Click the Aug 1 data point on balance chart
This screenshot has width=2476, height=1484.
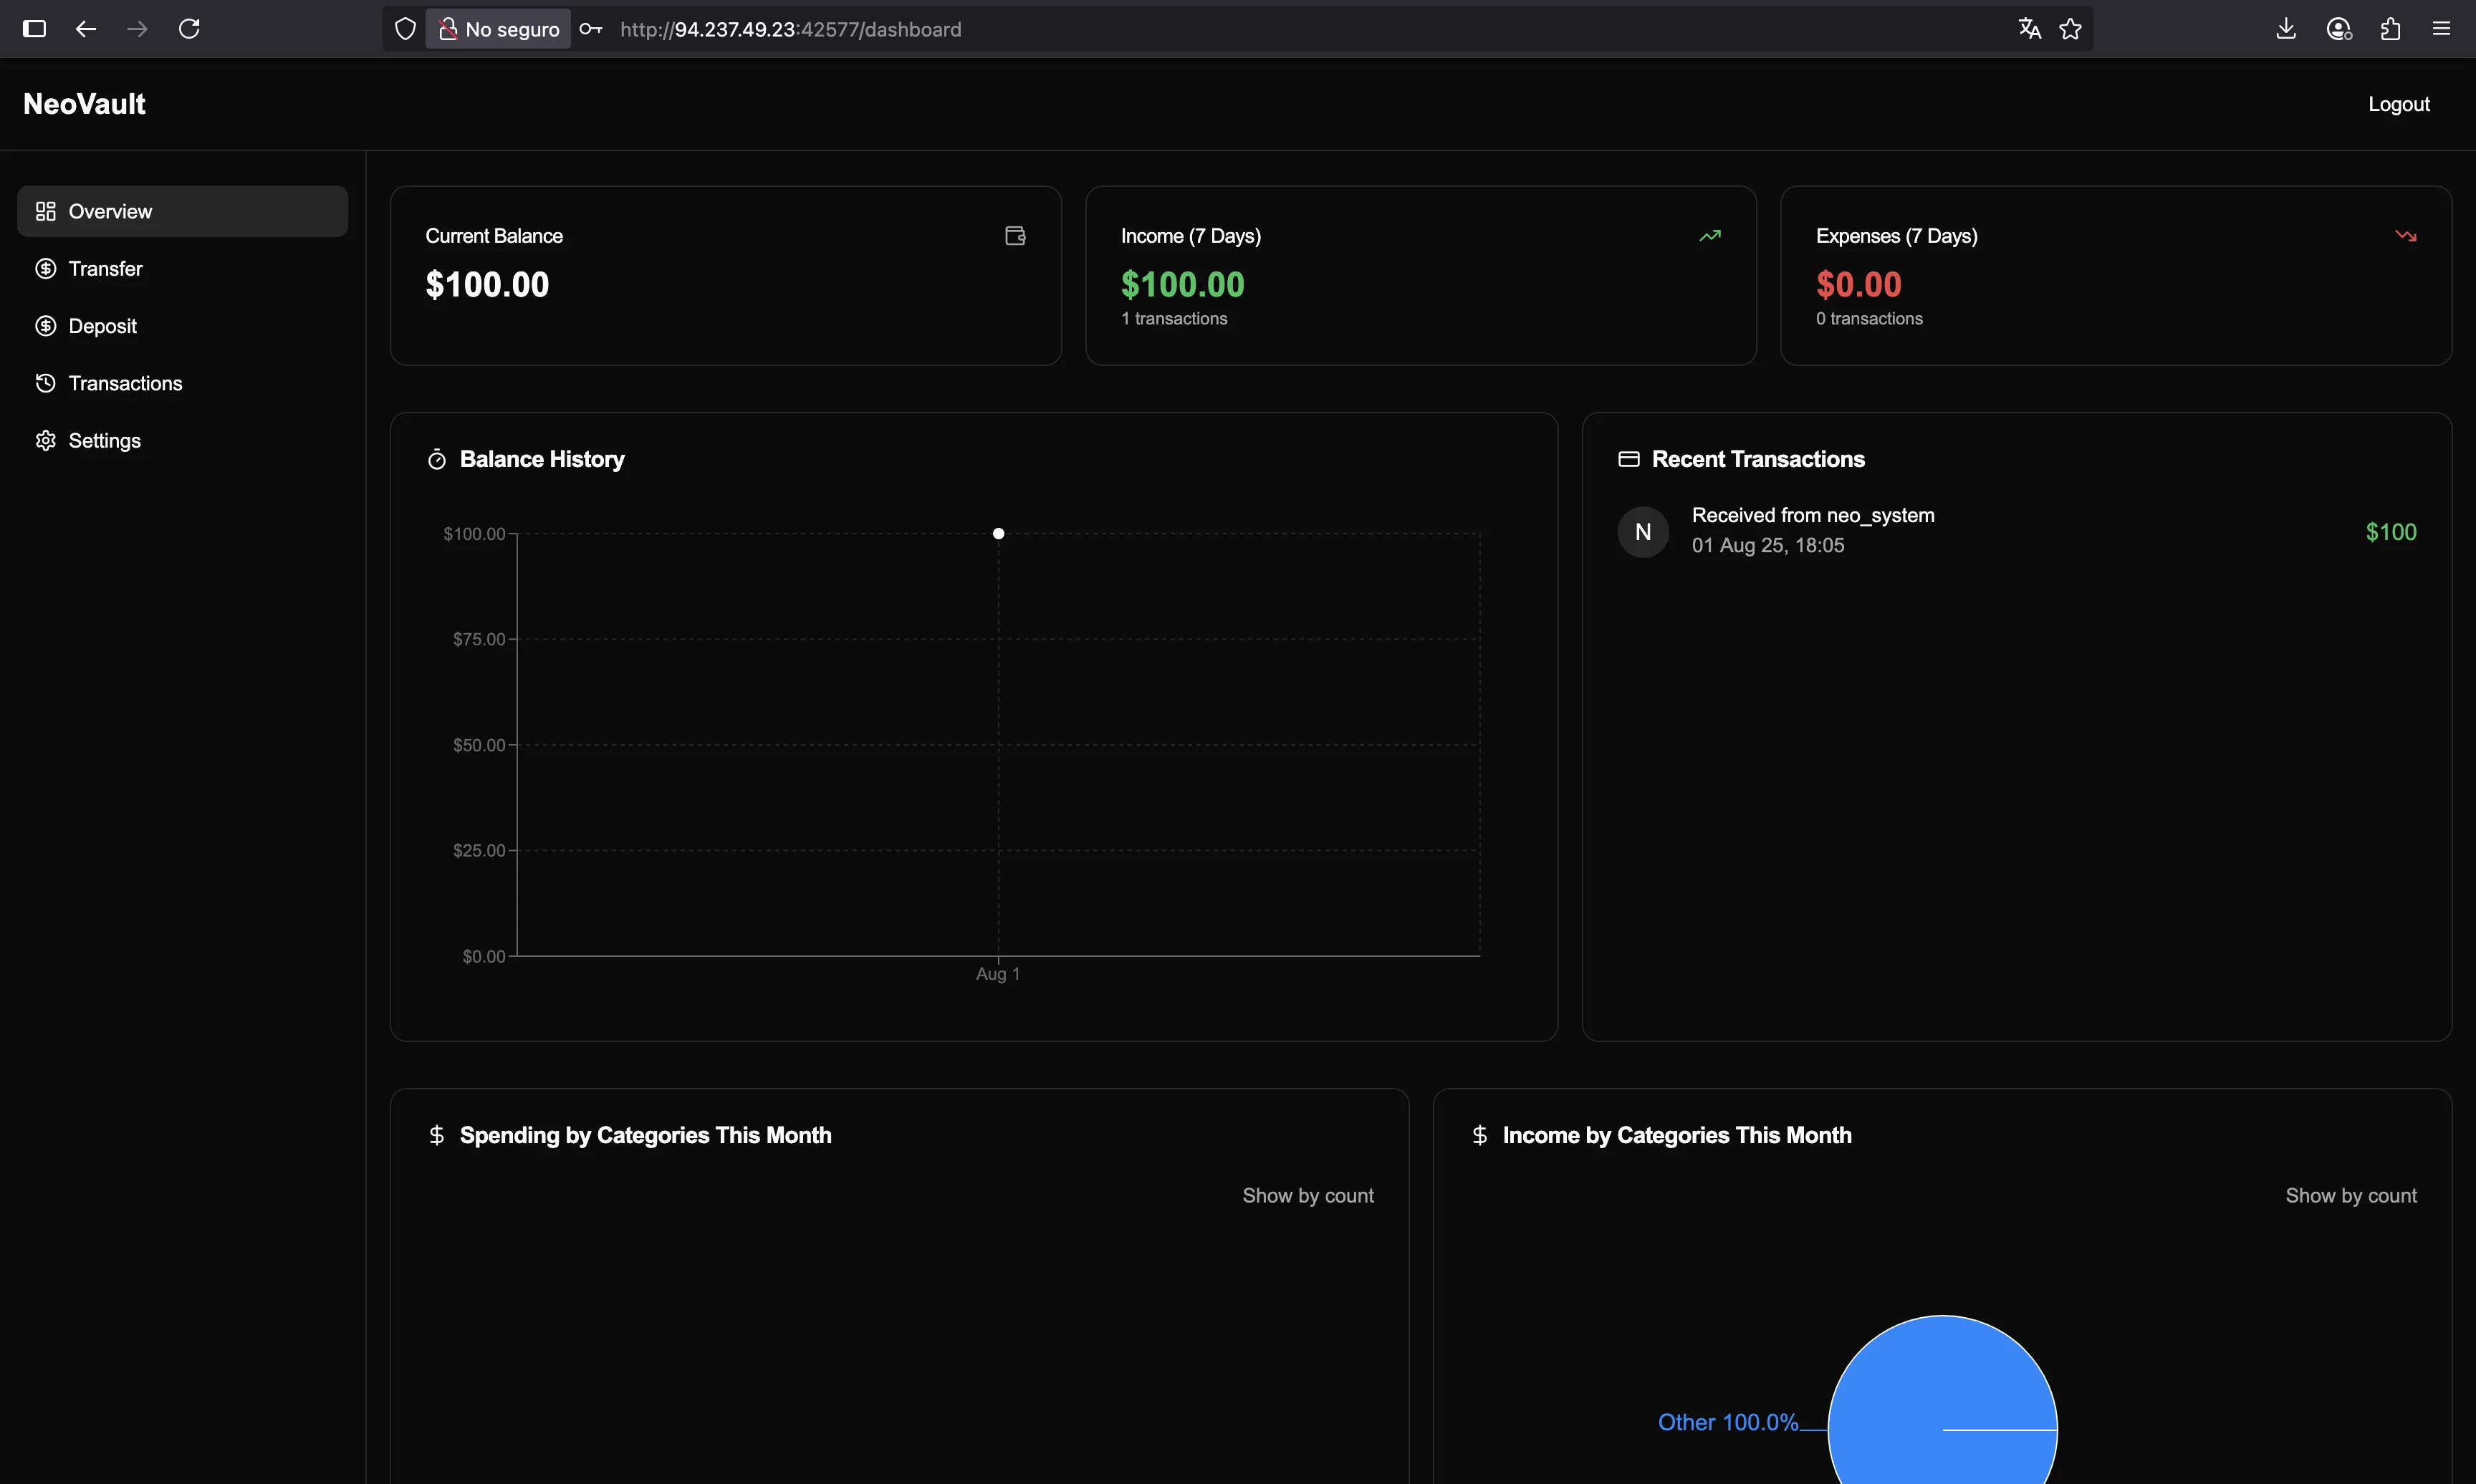point(998,533)
